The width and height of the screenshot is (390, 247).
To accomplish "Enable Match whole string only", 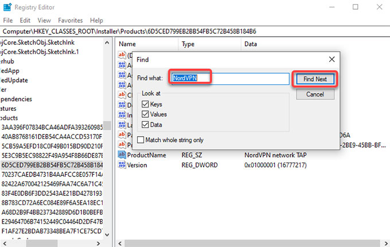I will click(x=141, y=140).
